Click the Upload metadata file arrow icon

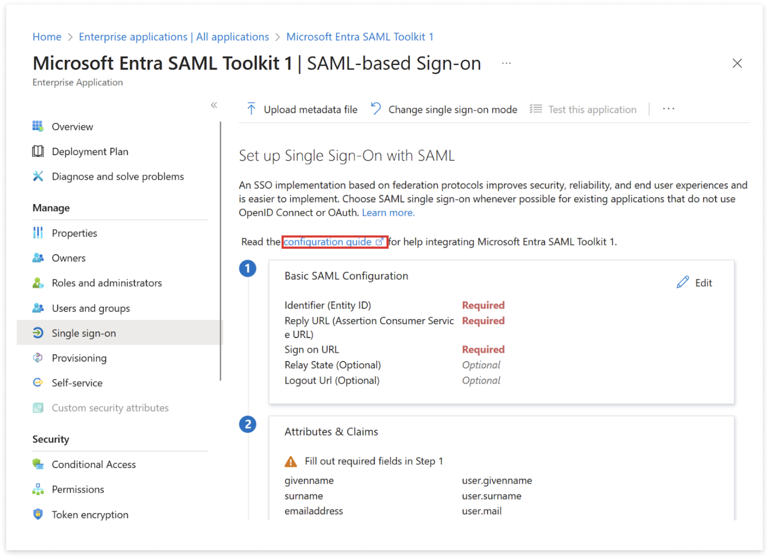tap(251, 109)
